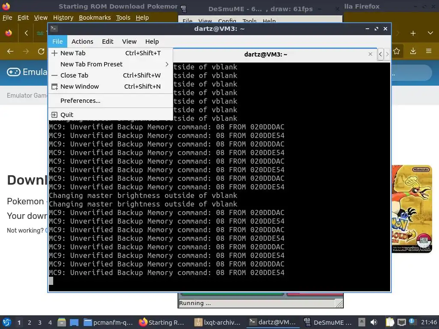The height and width of the screenshot is (329, 439).
Task: Switch to virtual desktop 3
Action: point(40,323)
